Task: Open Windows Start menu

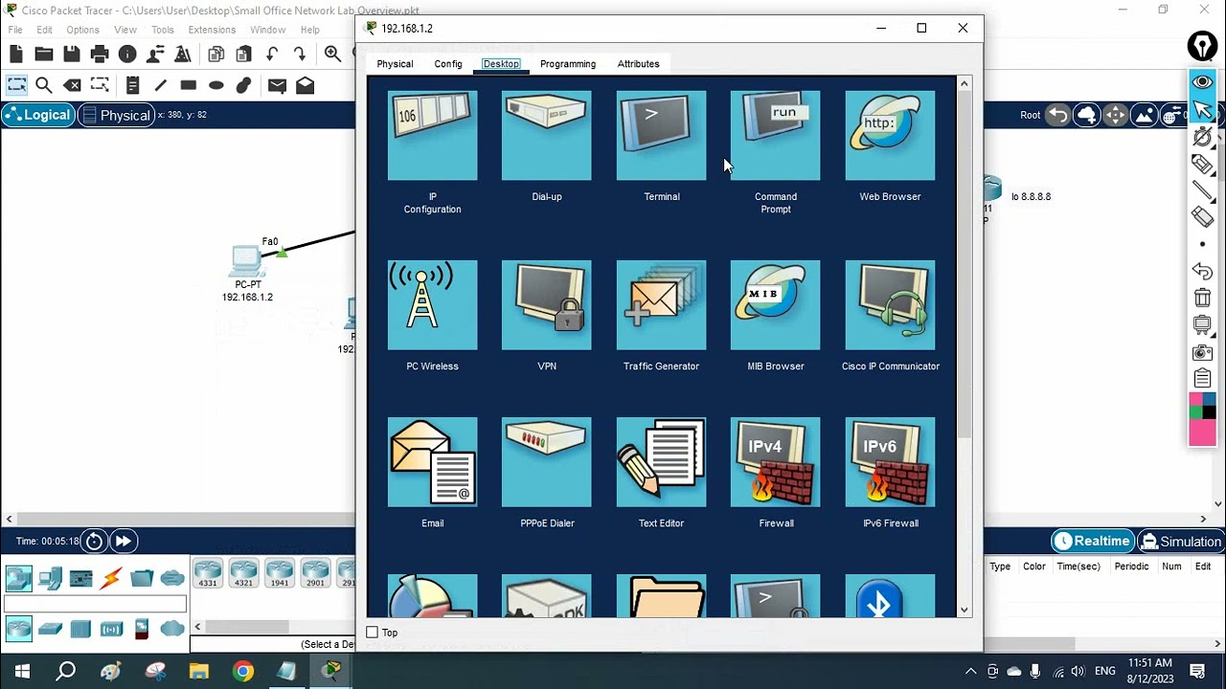Action: 22,671
